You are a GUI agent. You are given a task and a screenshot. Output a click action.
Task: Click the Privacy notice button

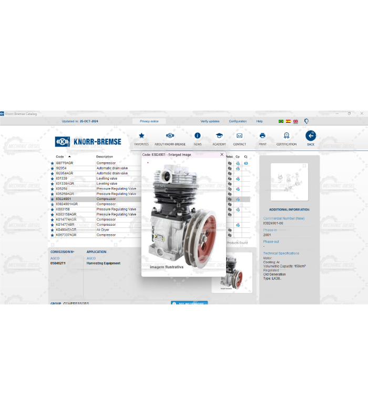pos(149,121)
